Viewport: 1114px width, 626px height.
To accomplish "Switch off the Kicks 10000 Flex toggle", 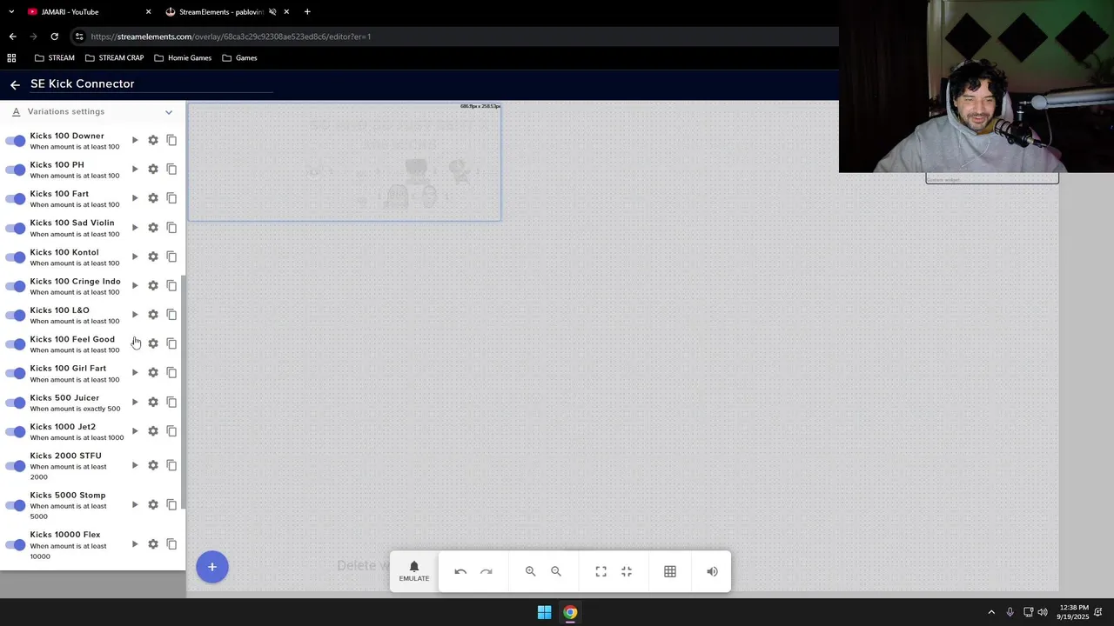I will tap(16, 545).
